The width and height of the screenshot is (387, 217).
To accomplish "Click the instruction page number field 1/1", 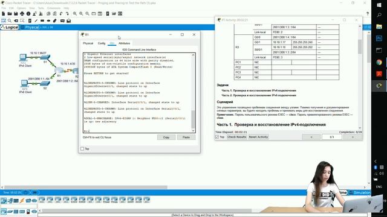I will pyautogui.click(x=332, y=137).
